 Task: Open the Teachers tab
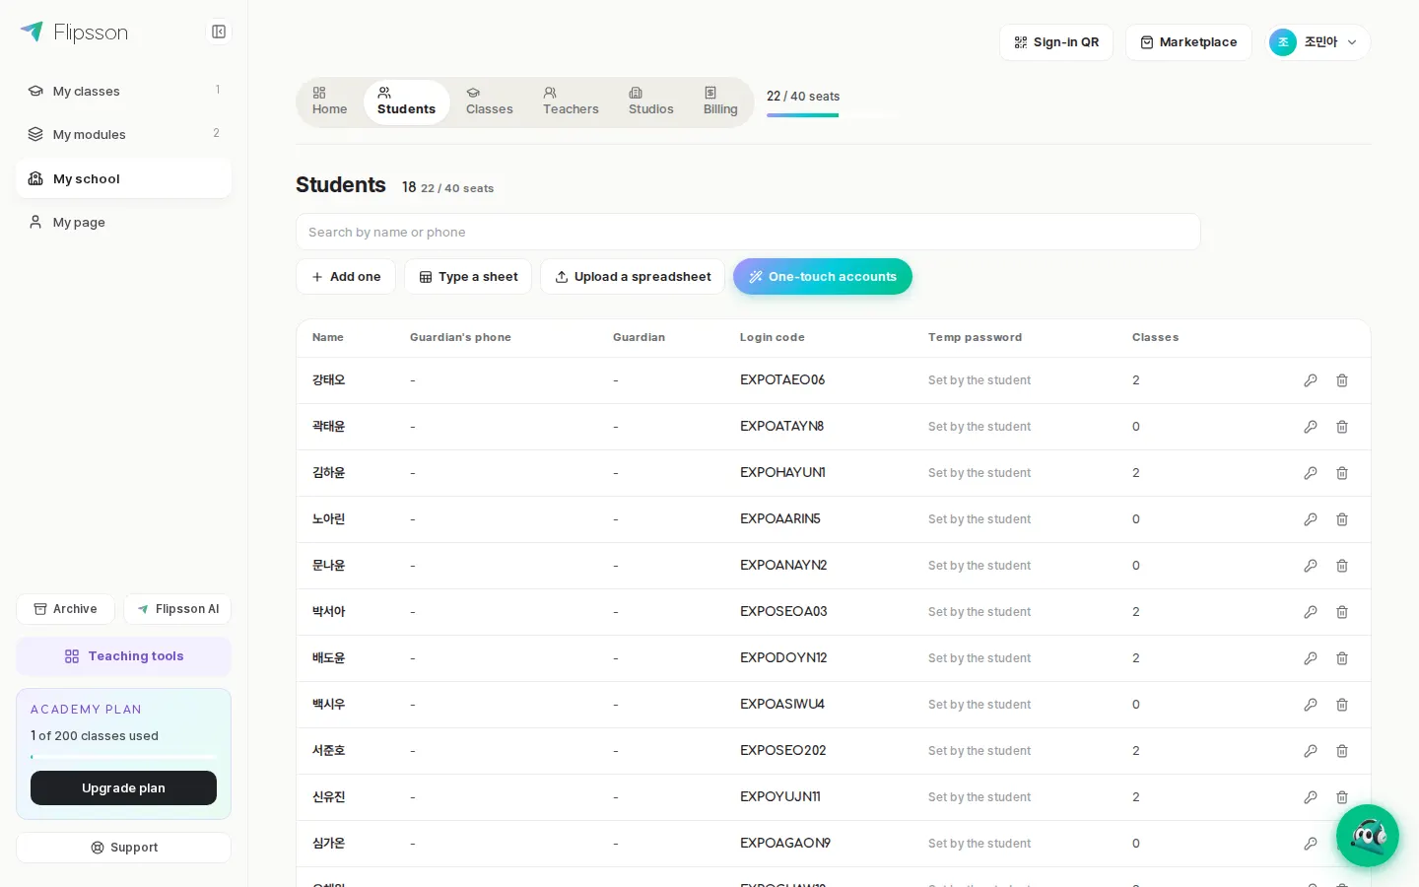571,102
